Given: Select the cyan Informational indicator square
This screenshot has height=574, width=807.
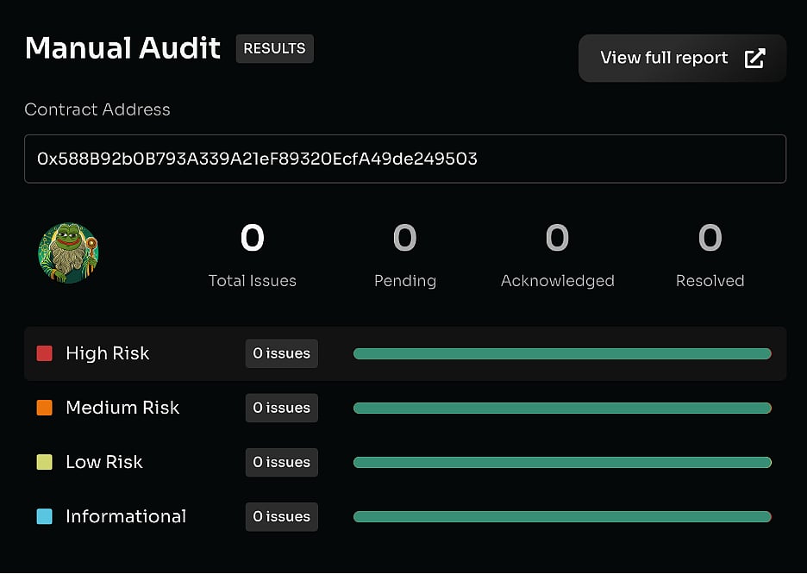Looking at the screenshot, I should pos(44,516).
